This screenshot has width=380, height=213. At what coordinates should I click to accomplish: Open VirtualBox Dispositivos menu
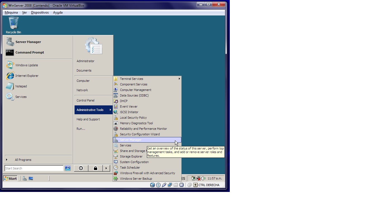coord(40,12)
